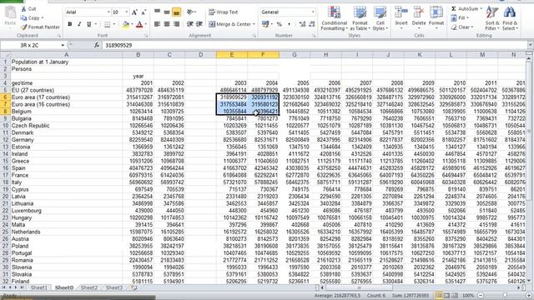Open the General number format dropdown

(x=313, y=12)
